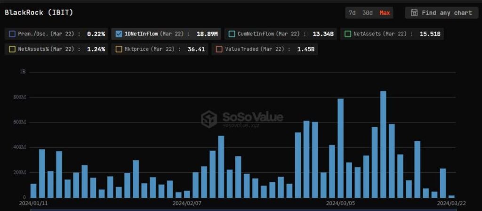Enable the Prem./Dsc. checkbox

pyautogui.click(x=12, y=34)
